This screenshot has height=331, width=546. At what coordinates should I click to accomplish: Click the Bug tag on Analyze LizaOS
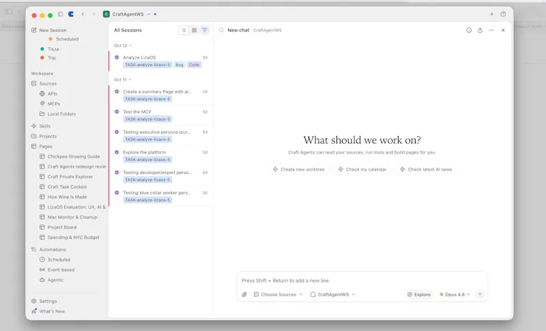[179, 65]
